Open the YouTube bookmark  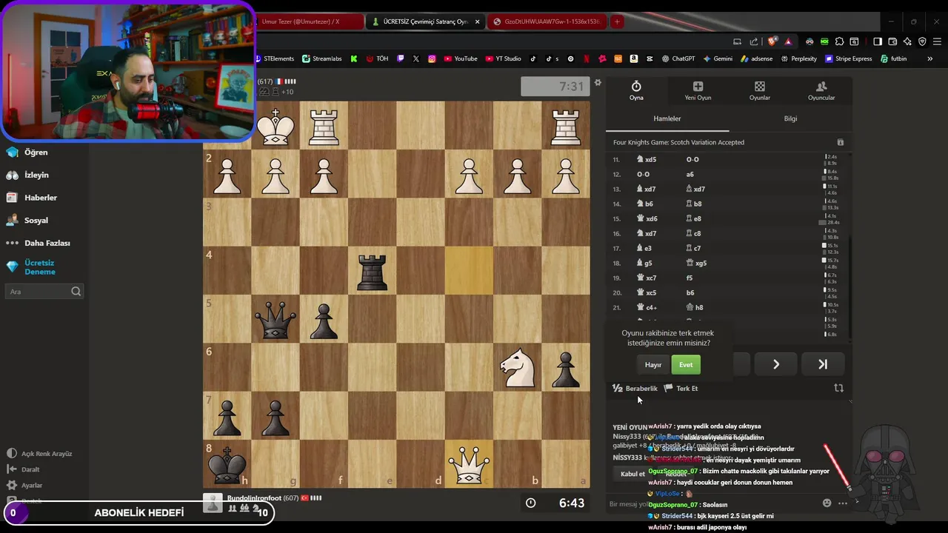click(x=461, y=58)
